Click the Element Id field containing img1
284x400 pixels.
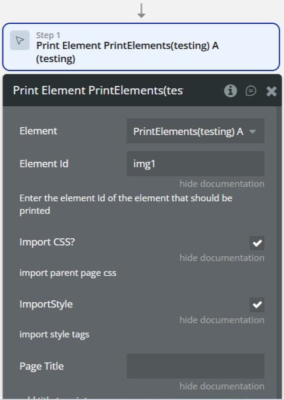pos(196,164)
